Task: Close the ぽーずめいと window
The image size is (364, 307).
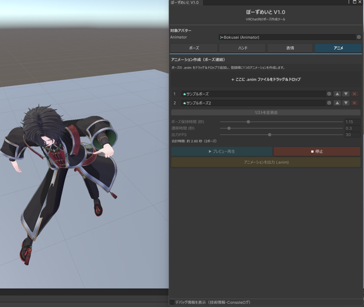Action: click(x=360, y=2)
